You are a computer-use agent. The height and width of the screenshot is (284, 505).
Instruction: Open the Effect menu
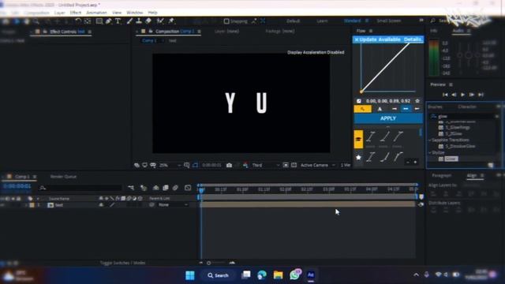[x=76, y=13]
